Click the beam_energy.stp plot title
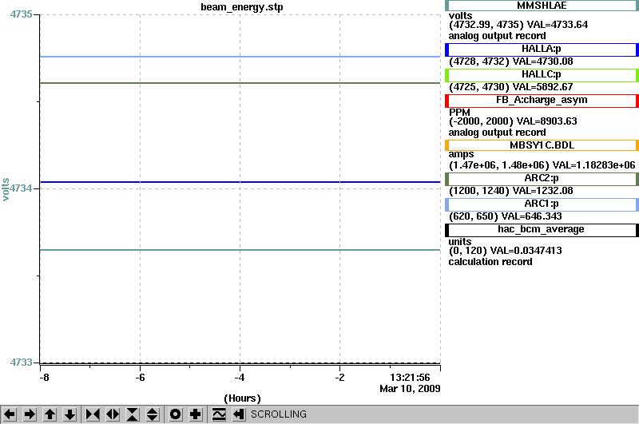 (242, 7)
